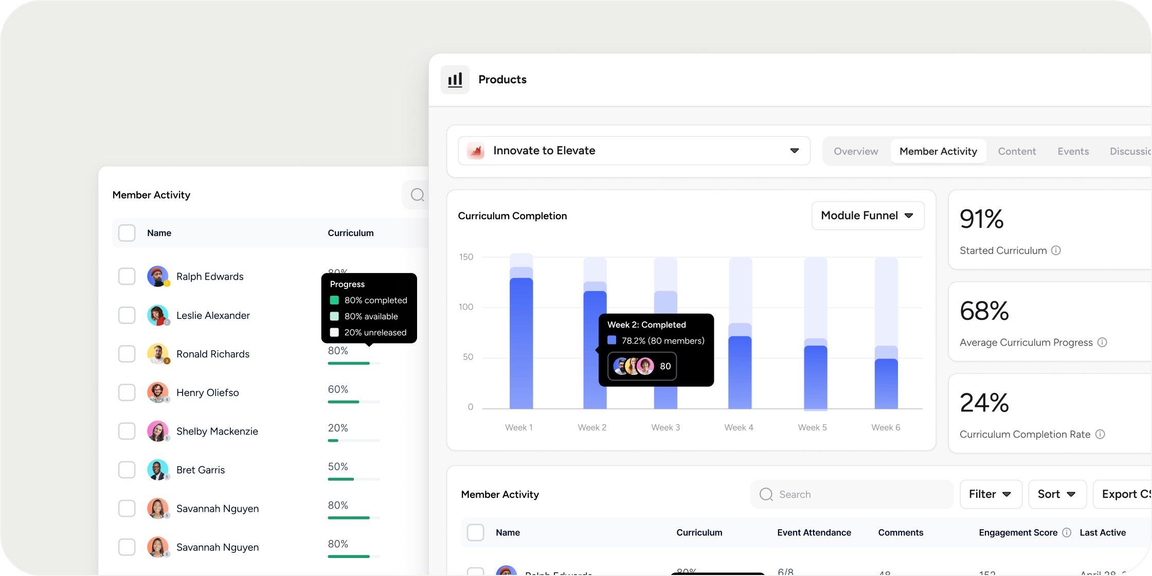Click the Last Active column header
Image resolution: width=1152 pixels, height=576 pixels.
coord(1103,533)
